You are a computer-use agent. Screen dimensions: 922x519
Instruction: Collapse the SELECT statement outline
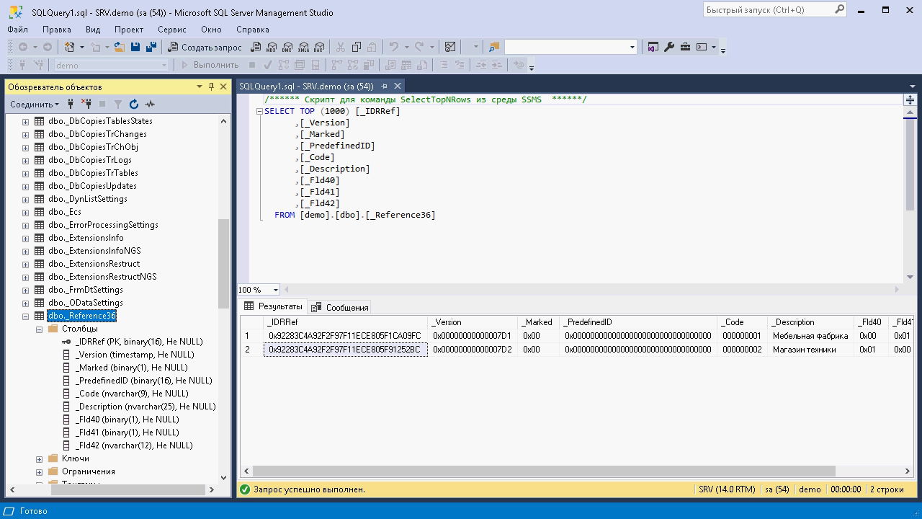pos(259,111)
